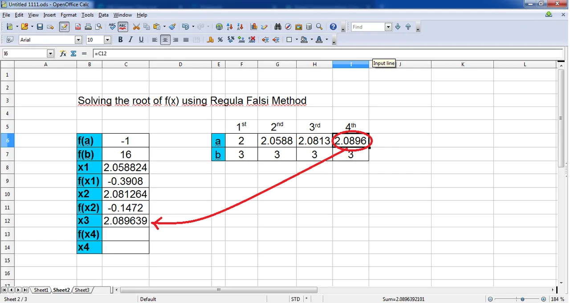The width and height of the screenshot is (570, 303).
Task: Toggle Justified alignment
Action: click(186, 40)
